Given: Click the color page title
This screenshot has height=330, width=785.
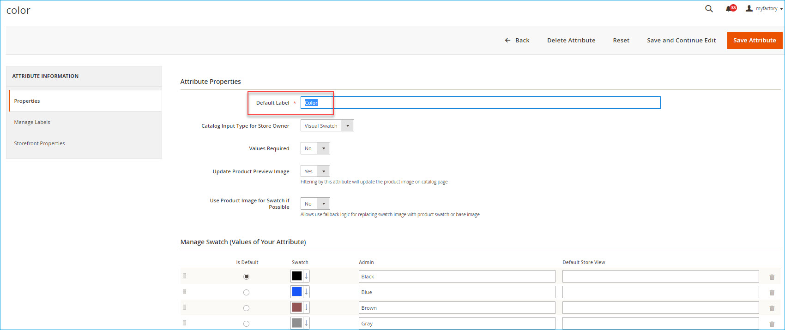Looking at the screenshot, I should 18,10.
